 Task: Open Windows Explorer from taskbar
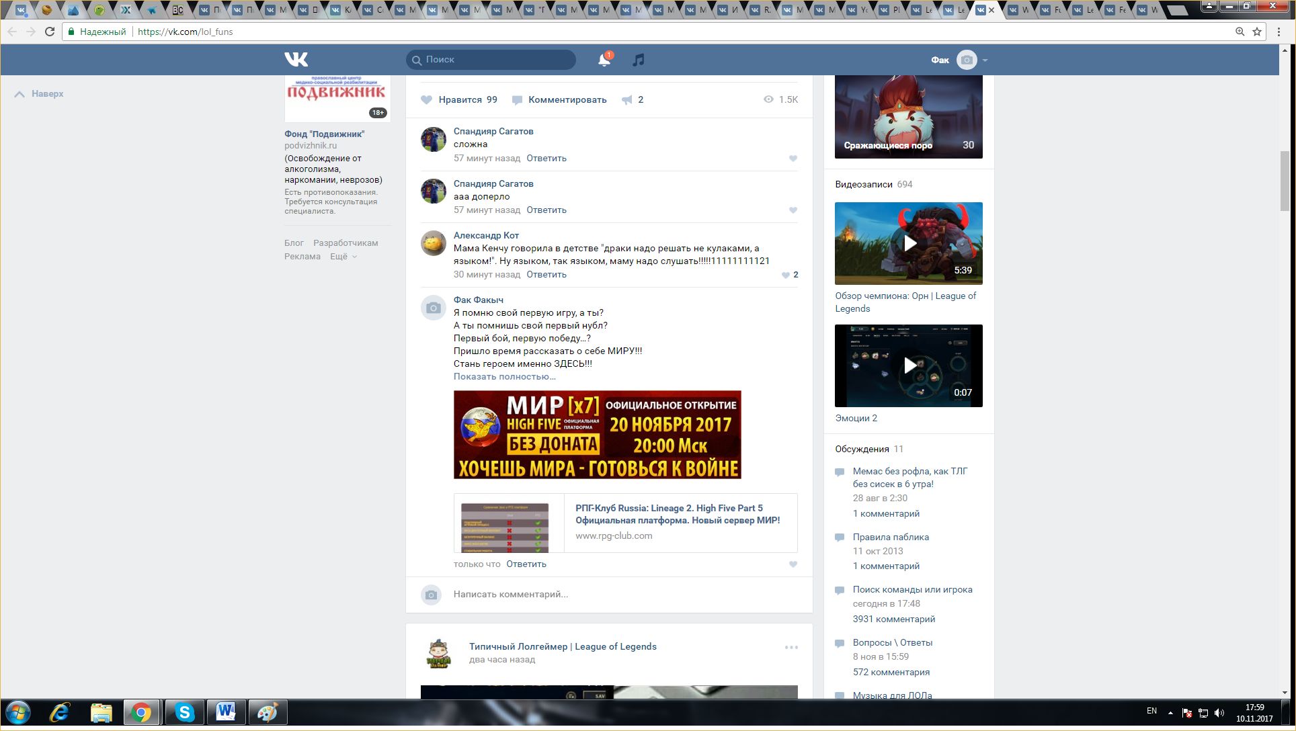[x=101, y=713]
